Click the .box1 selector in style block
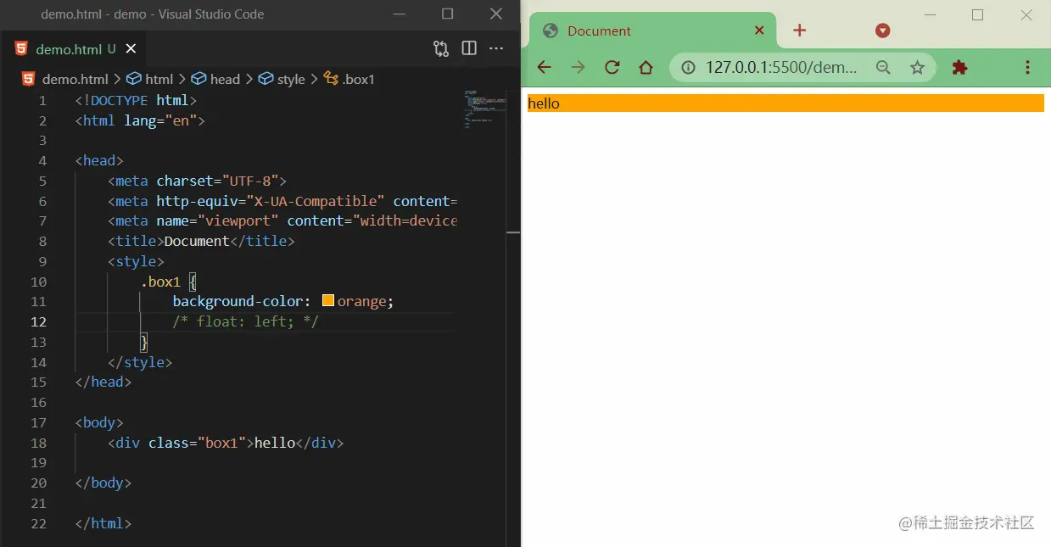1051x547 pixels. 160,282
